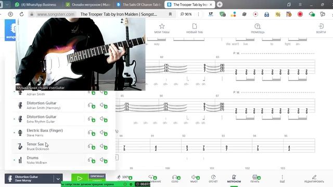The height and width of the screenshot is (187, 333).
Task: Click the red record extension icon
Action: point(300,14)
